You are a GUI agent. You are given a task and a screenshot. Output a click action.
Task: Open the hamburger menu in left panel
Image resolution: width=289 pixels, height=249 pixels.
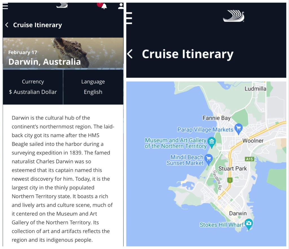[5, 6]
